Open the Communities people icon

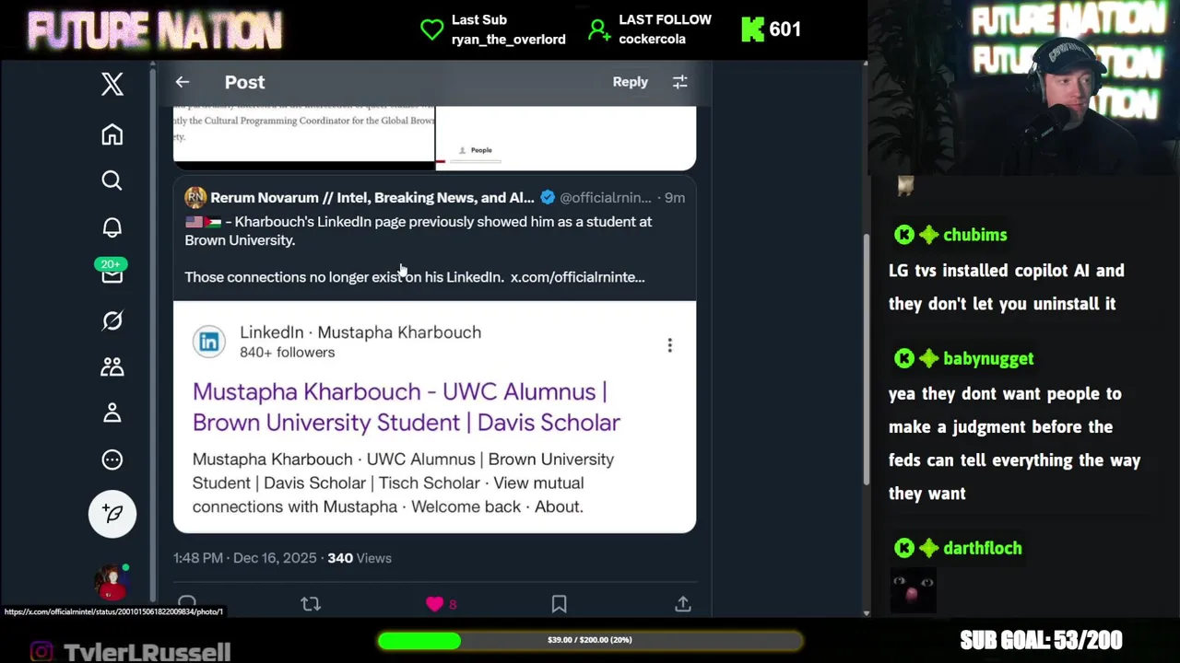click(x=112, y=367)
